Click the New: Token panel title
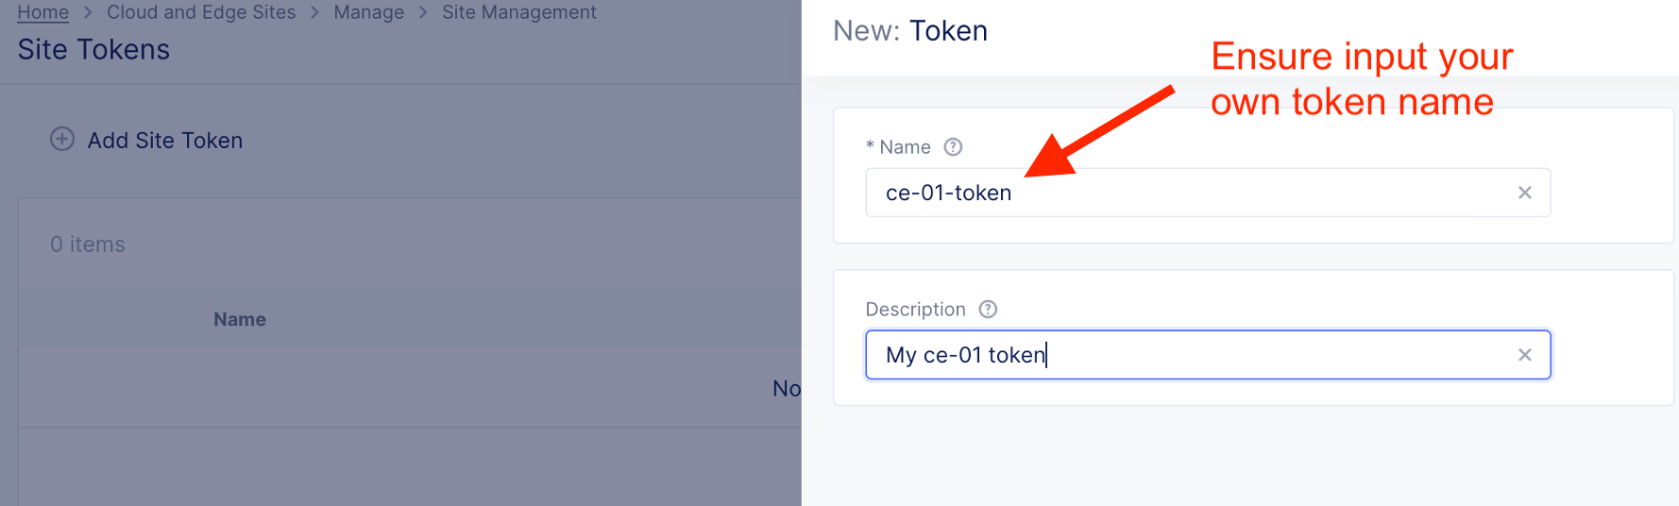This screenshot has width=1679, height=506. [910, 31]
